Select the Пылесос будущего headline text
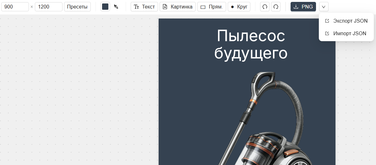The width and height of the screenshot is (376, 165). 251,44
